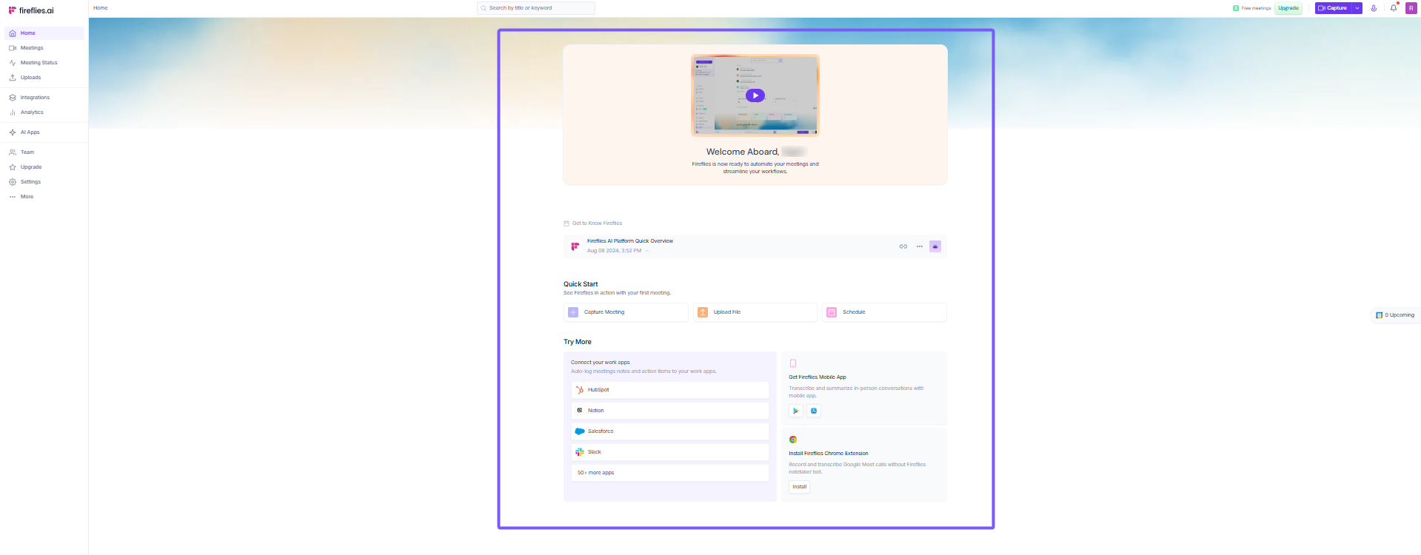Click the Chrome logo icon
This screenshot has width=1421, height=555.
(x=793, y=440)
